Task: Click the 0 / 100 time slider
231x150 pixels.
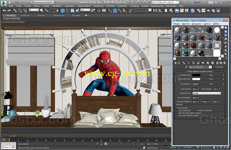Action: (x=13, y=136)
